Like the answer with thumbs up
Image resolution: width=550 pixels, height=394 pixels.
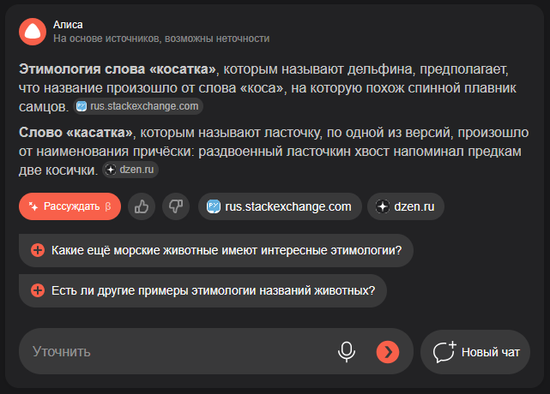142,206
